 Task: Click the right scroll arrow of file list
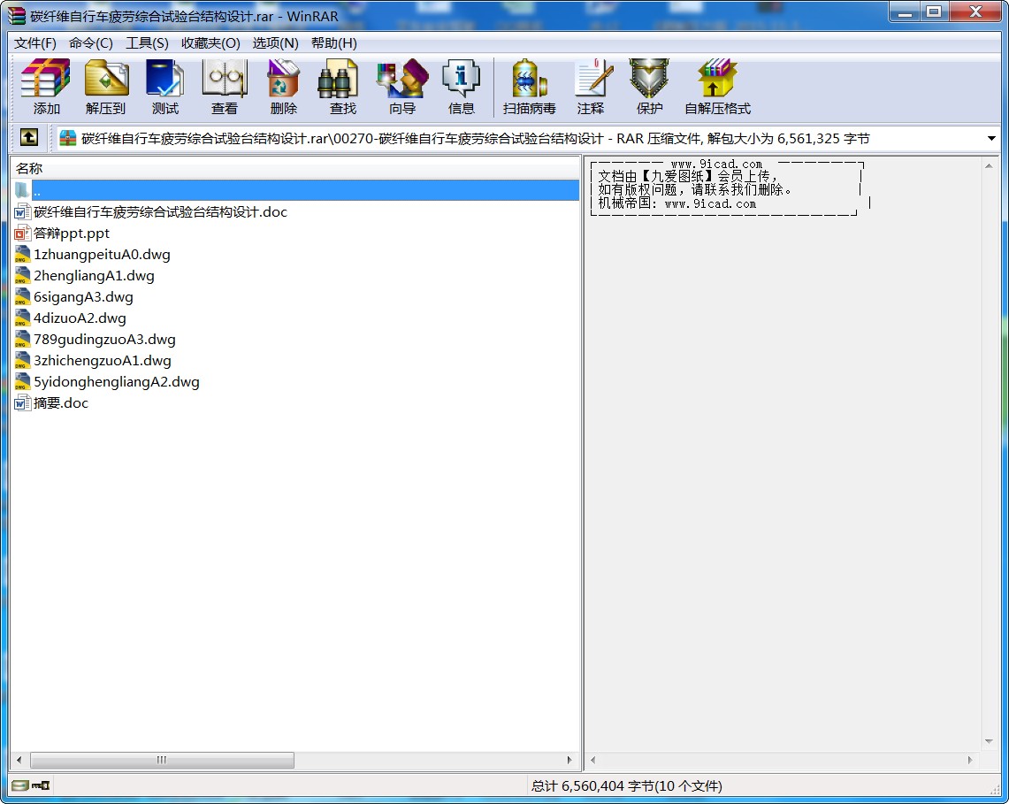click(x=570, y=760)
